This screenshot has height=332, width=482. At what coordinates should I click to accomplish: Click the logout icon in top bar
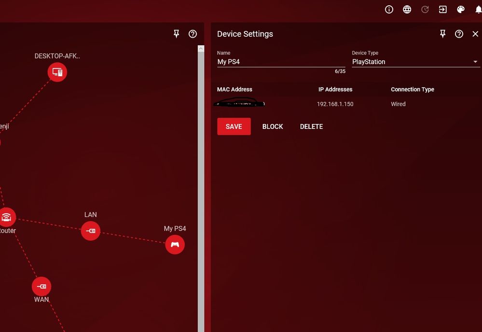(x=442, y=10)
